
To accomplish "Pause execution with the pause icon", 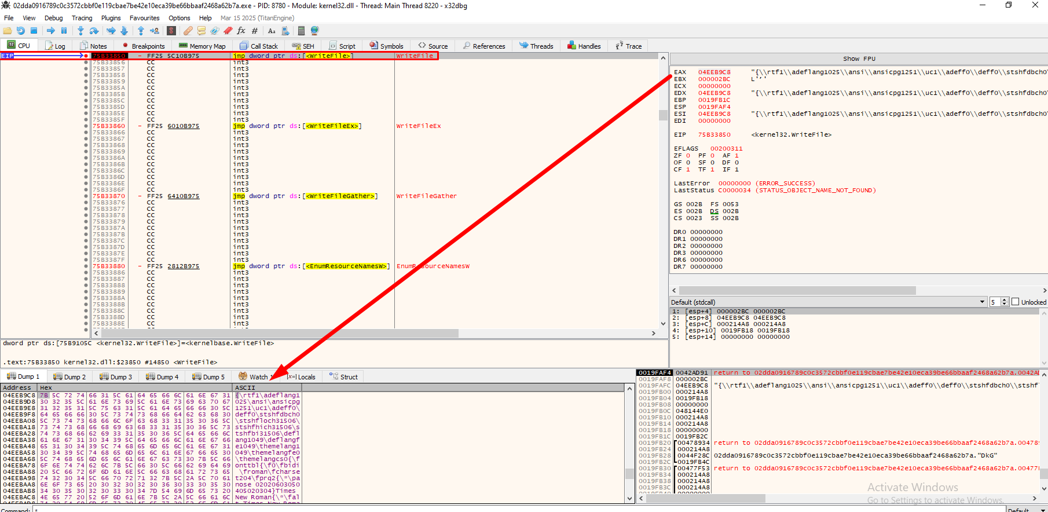I will (x=64, y=31).
